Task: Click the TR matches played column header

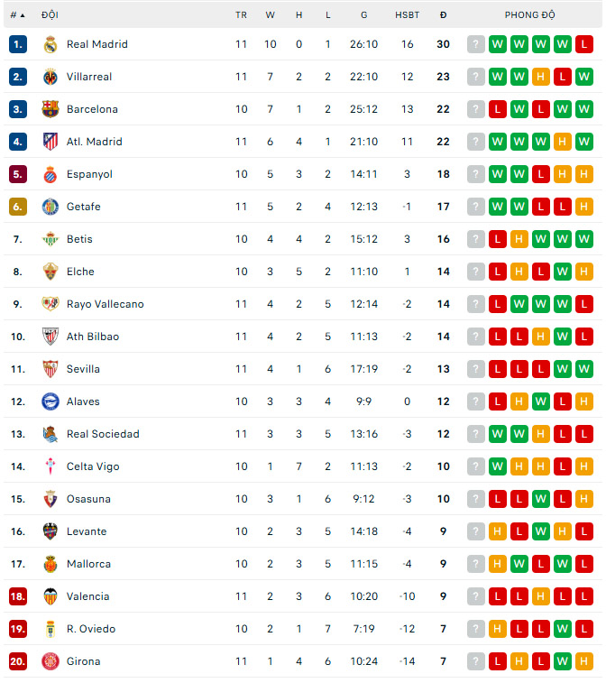Action: click(241, 15)
